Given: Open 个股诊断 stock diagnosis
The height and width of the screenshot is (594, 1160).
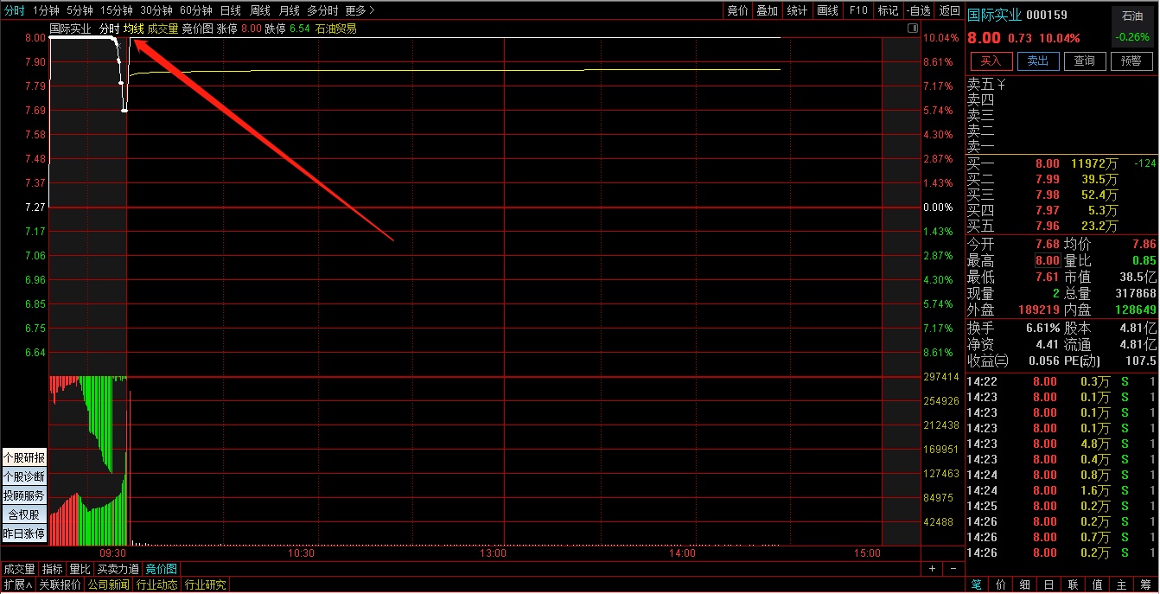Looking at the screenshot, I should [24, 476].
